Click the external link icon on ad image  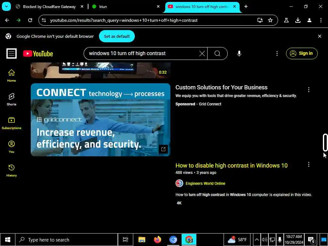(163, 149)
